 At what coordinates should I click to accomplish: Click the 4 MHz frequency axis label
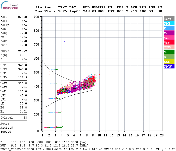[62, 135]
